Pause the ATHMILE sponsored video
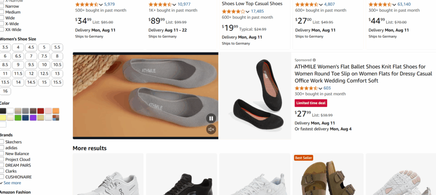 coord(211,118)
